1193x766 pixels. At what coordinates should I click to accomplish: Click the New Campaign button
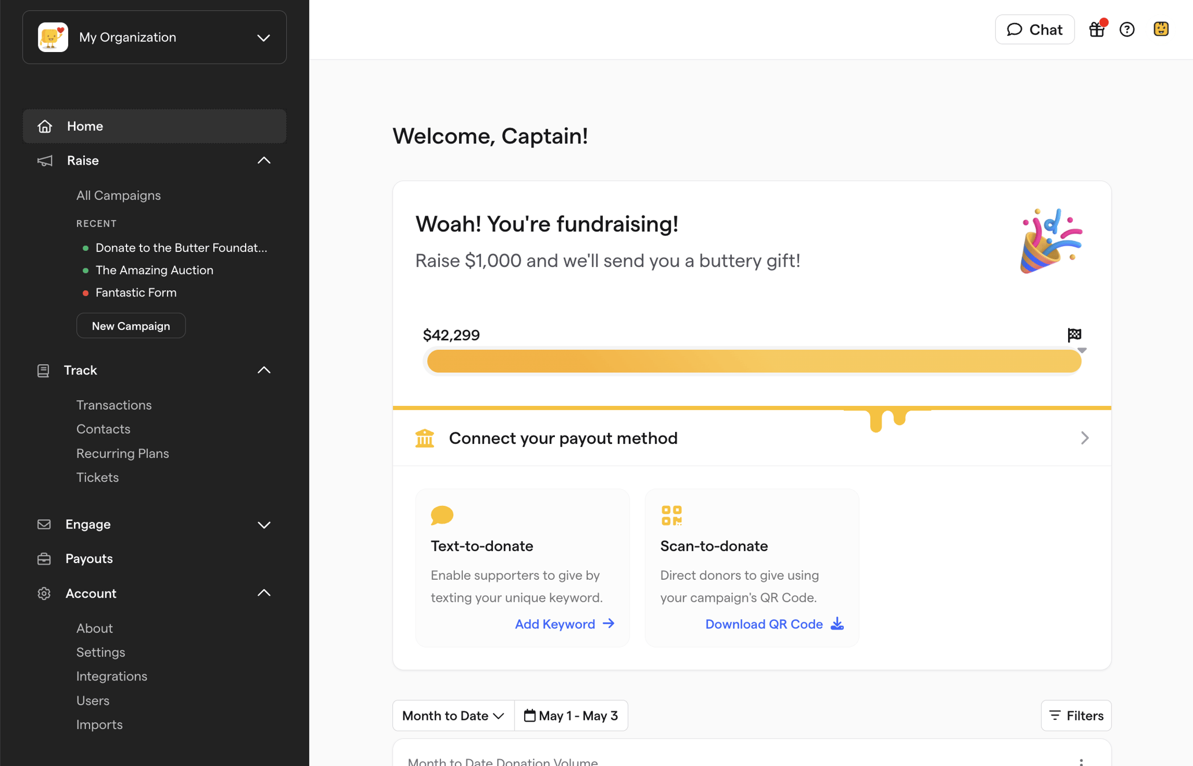click(131, 325)
